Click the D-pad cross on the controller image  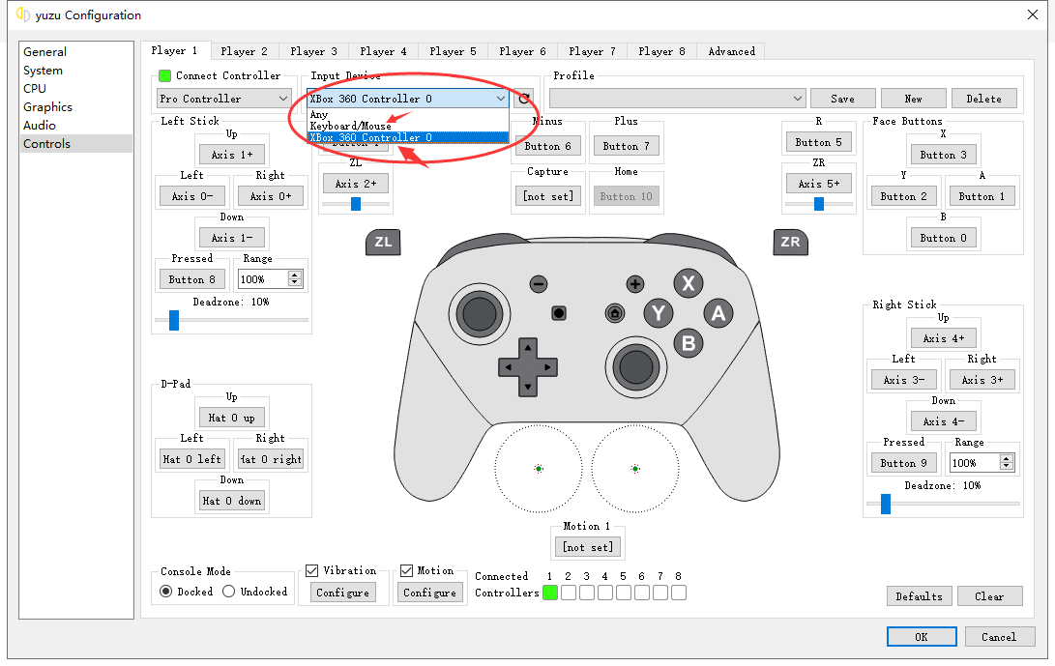pyautogui.click(x=527, y=366)
